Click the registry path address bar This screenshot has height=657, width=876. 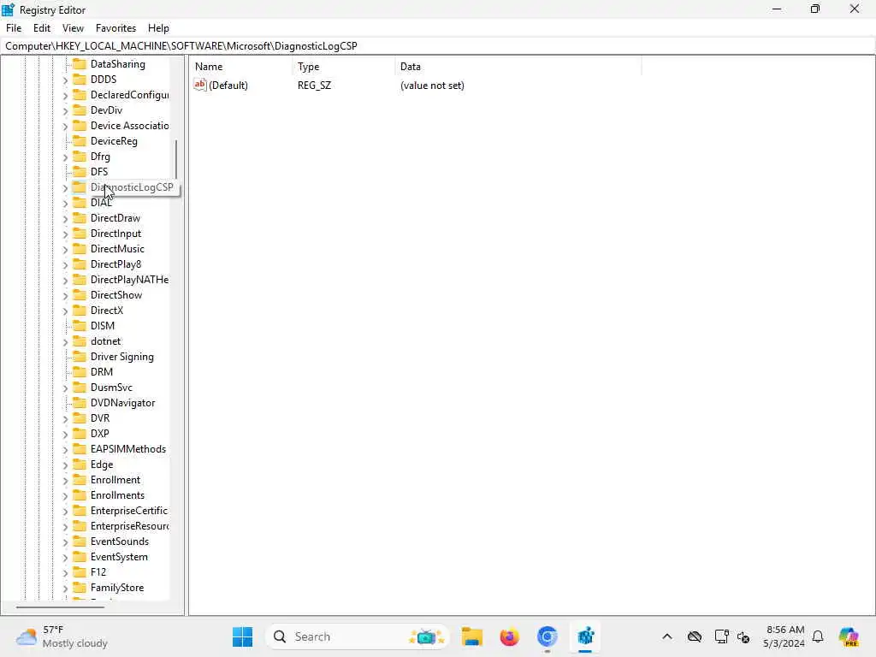click(x=438, y=46)
